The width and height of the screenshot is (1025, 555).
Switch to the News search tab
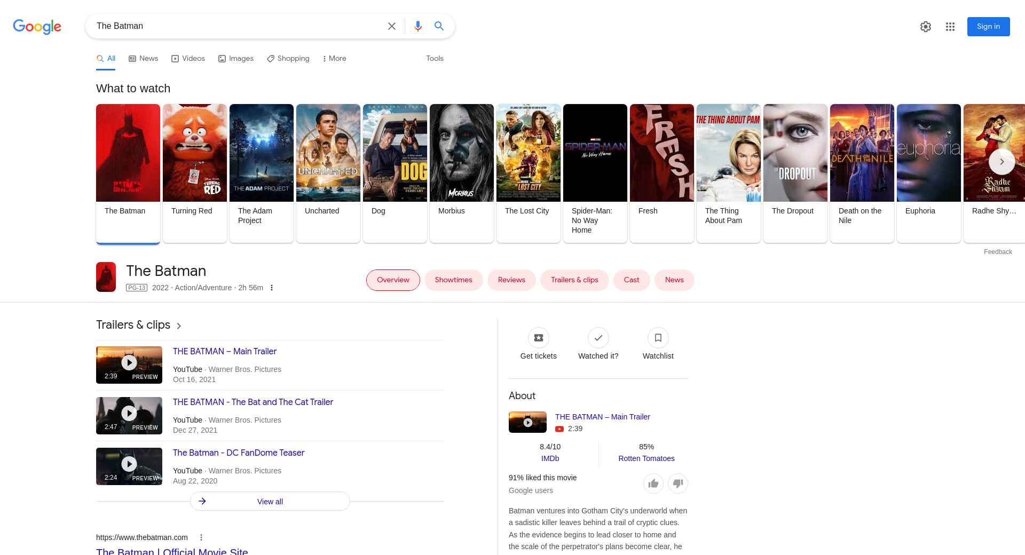143,59
